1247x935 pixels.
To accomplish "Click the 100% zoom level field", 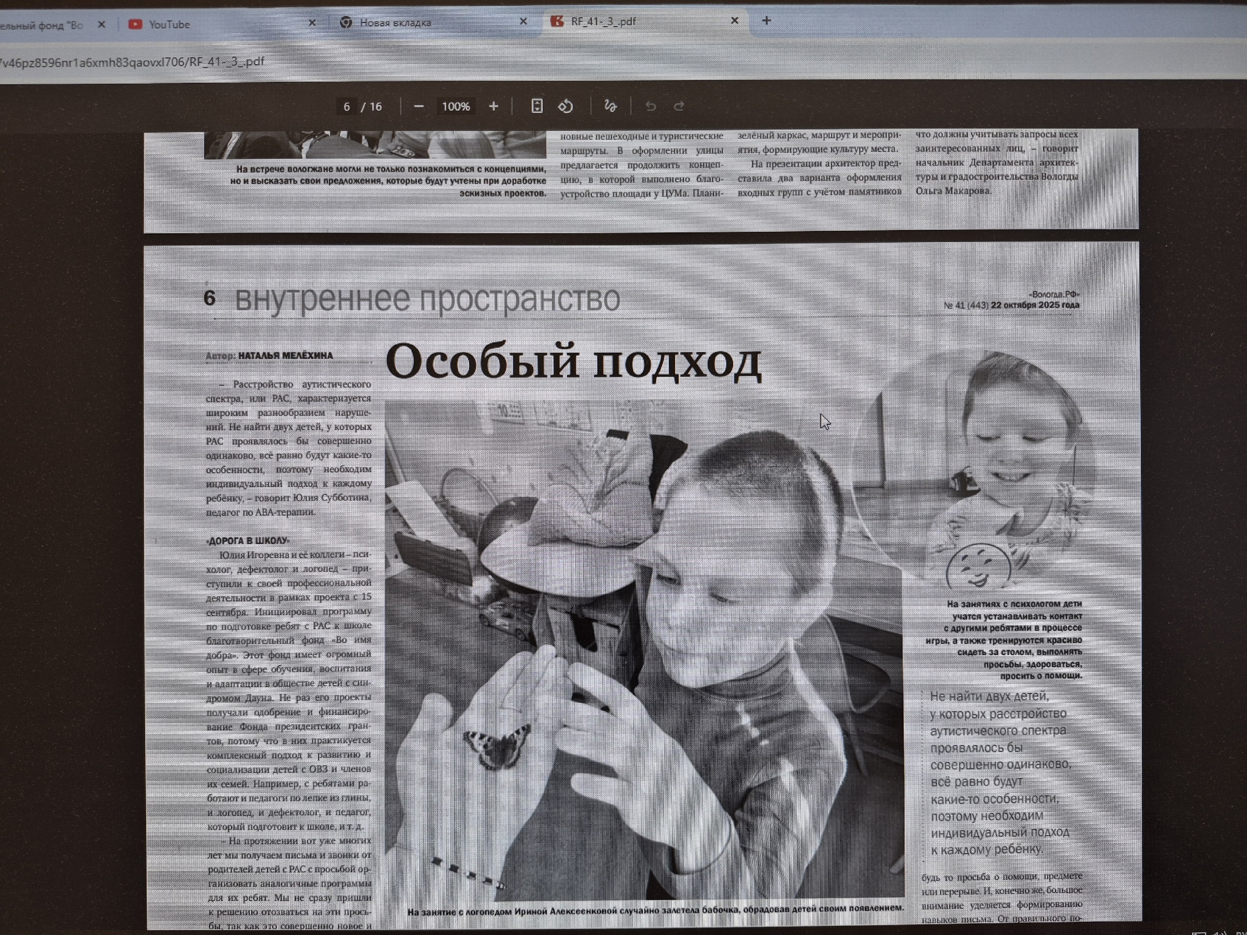I will point(455,107).
